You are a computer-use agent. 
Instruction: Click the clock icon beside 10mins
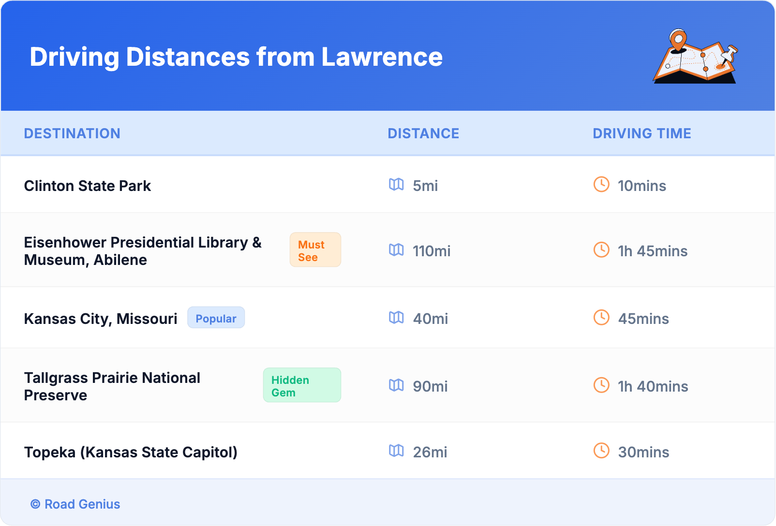point(601,185)
